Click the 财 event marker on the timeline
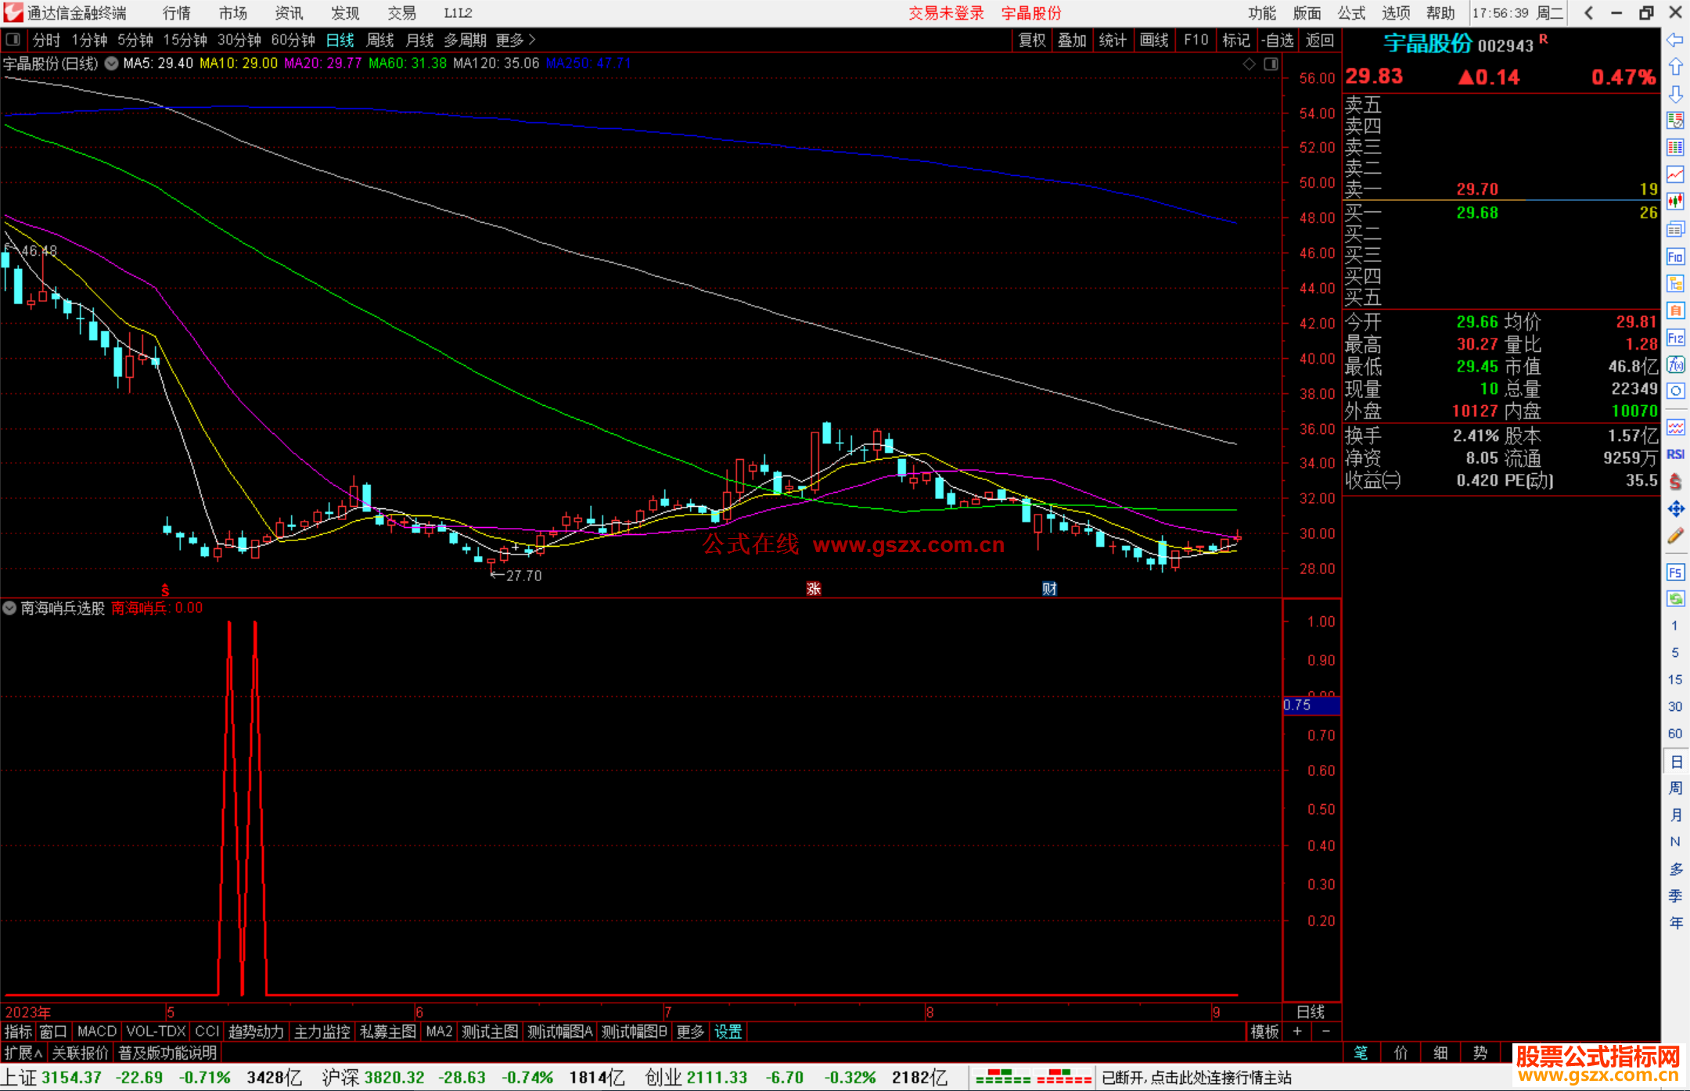Image resolution: width=1690 pixels, height=1091 pixels. [x=1049, y=588]
